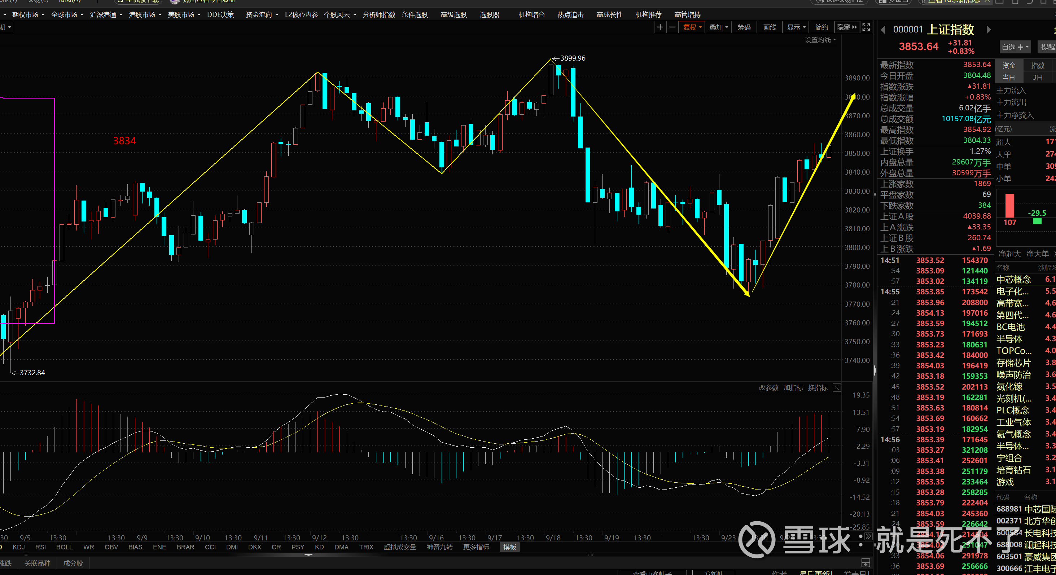Select 中芯概念 in the sector list
The width and height of the screenshot is (1056, 575).
point(1014,280)
